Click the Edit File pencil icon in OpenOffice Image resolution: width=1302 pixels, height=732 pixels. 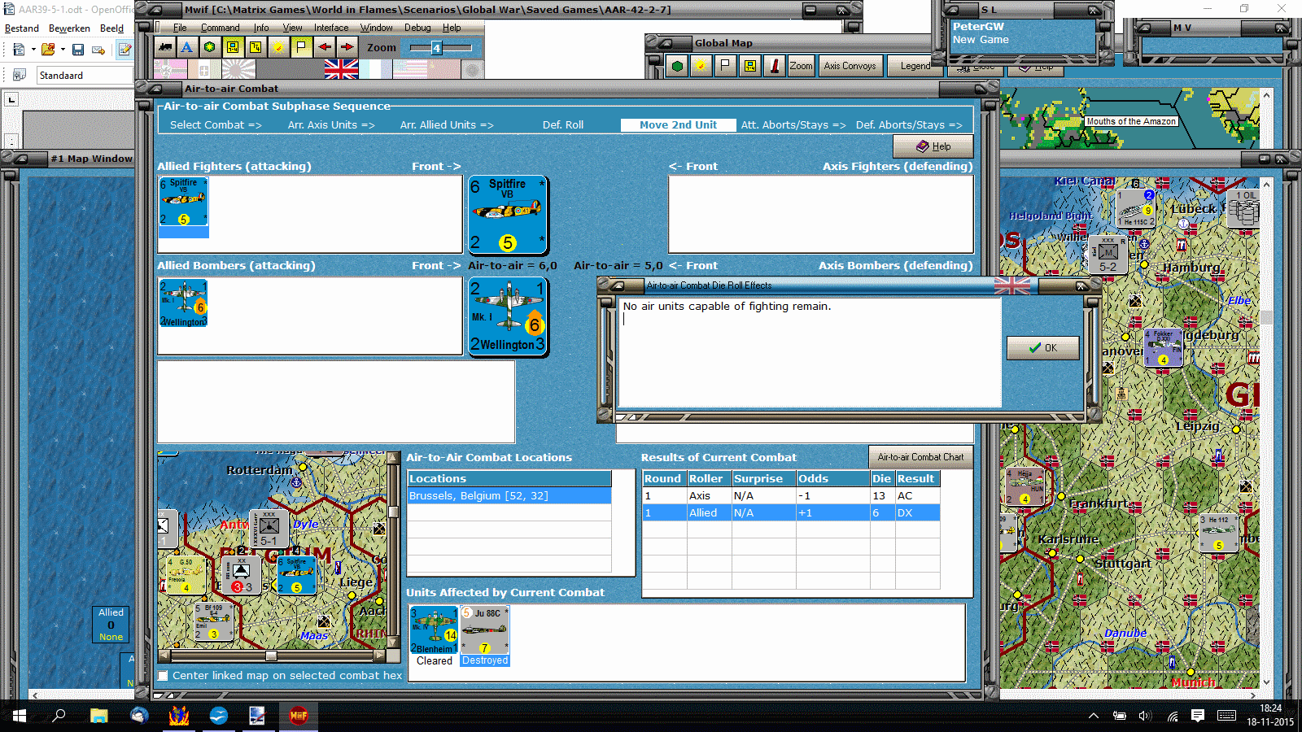tap(125, 50)
